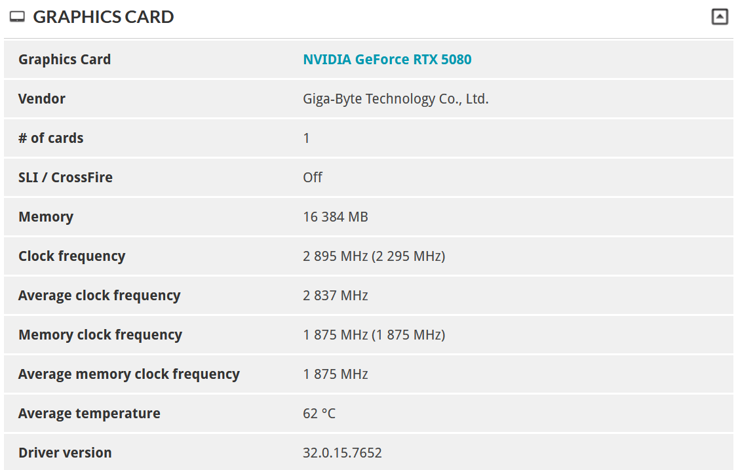
Task: Open the NVIDIA GeForce RTX 5080 link
Action: coord(387,60)
